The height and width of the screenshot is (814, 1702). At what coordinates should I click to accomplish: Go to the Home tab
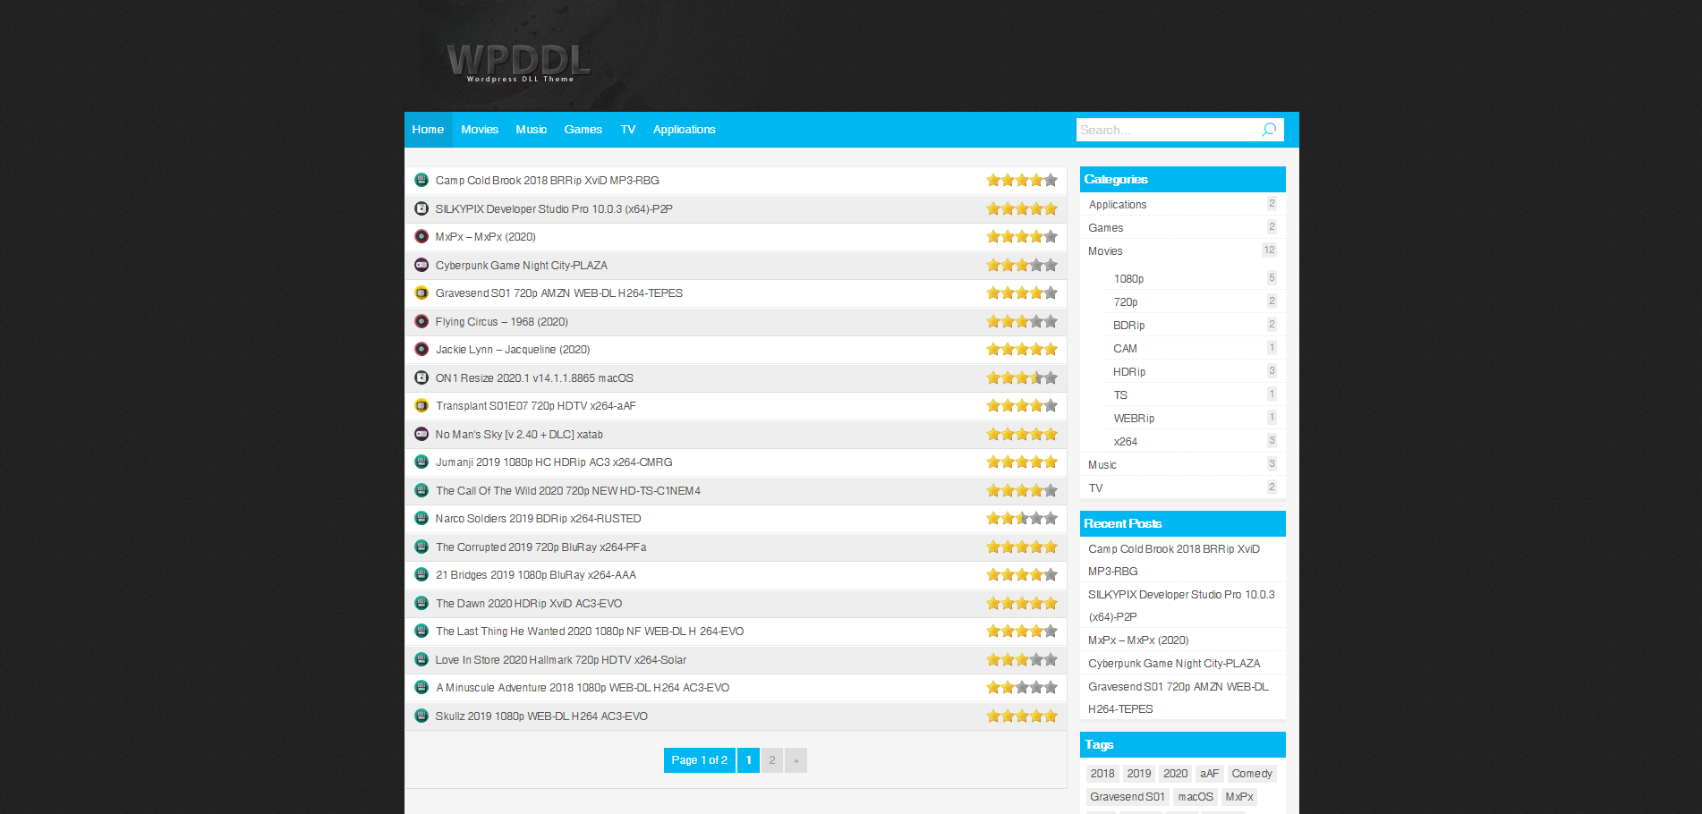(428, 130)
